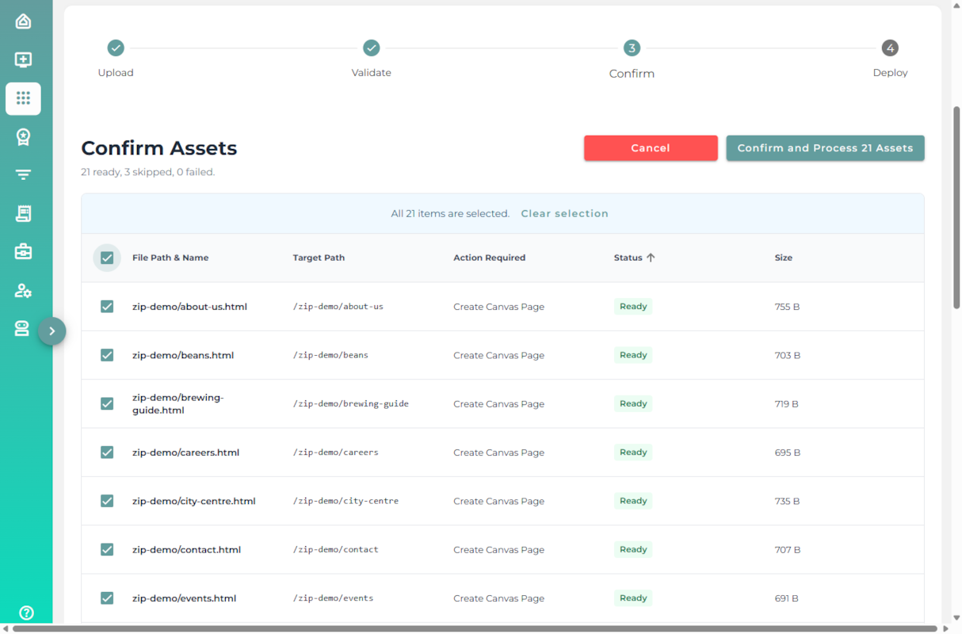Click zip-demo/about-us.html file name
Screen dimensions: 962x634
[189, 307]
